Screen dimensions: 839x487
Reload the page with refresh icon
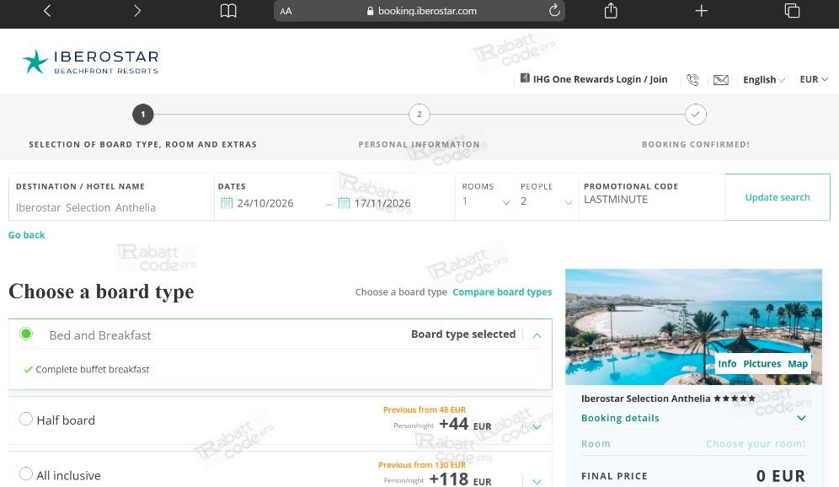coord(554,10)
